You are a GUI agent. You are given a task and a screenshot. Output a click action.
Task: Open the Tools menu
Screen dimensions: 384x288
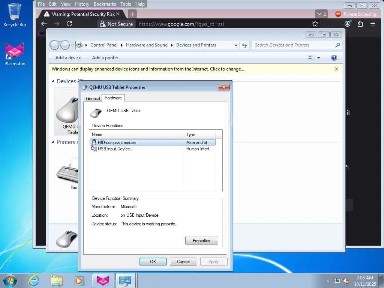click(x=126, y=4)
